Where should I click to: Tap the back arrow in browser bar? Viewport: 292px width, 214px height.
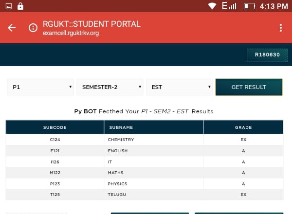[12, 28]
